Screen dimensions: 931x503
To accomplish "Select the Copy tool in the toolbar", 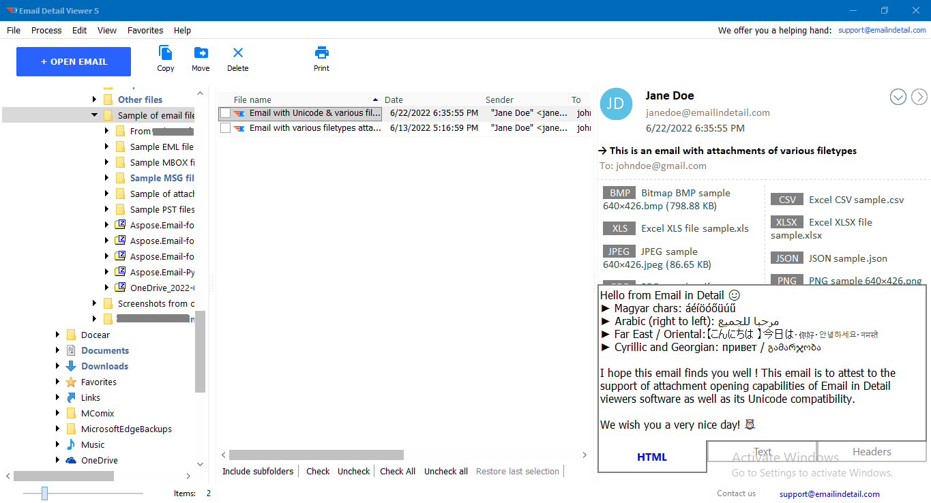I will pos(165,59).
